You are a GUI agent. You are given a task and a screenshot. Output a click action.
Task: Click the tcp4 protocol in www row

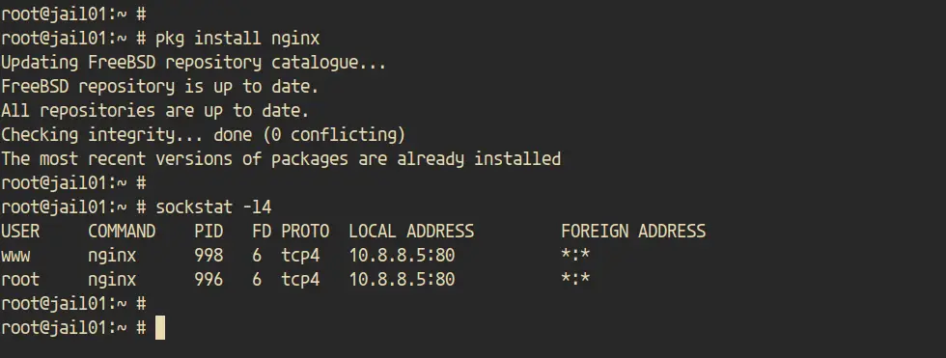[300, 256]
